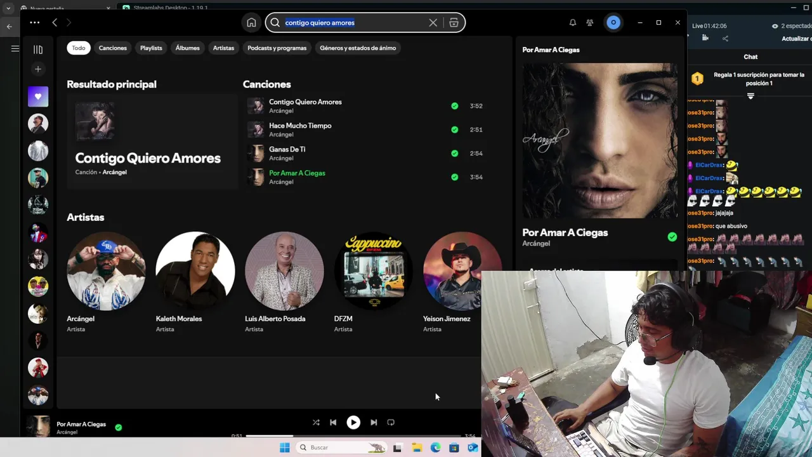Open the Kaleth Morales artist picture
The image size is (812, 457).
pyautogui.click(x=195, y=271)
